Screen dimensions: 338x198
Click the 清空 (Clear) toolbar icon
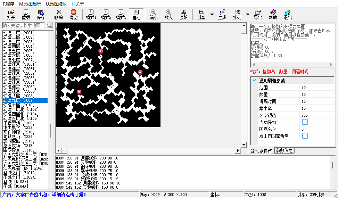point(73,15)
